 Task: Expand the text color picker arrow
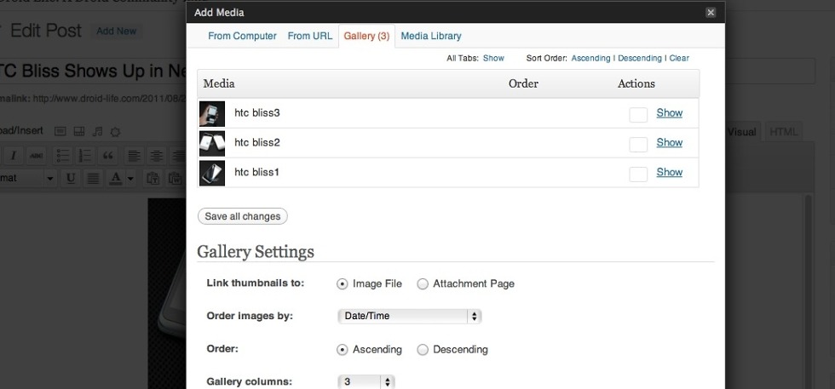pos(130,179)
